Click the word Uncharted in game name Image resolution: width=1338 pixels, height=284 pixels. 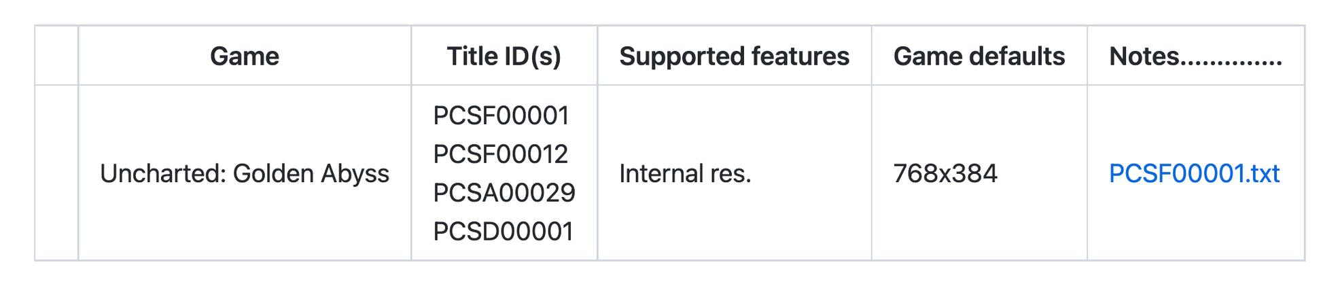coord(162,174)
